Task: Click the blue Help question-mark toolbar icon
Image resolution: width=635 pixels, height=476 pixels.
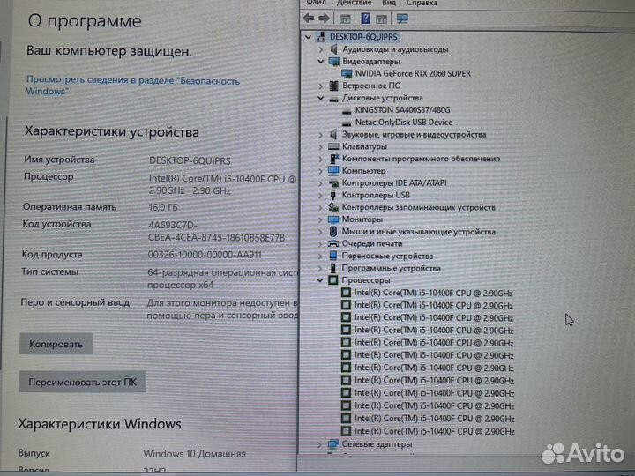Action: click(365, 19)
